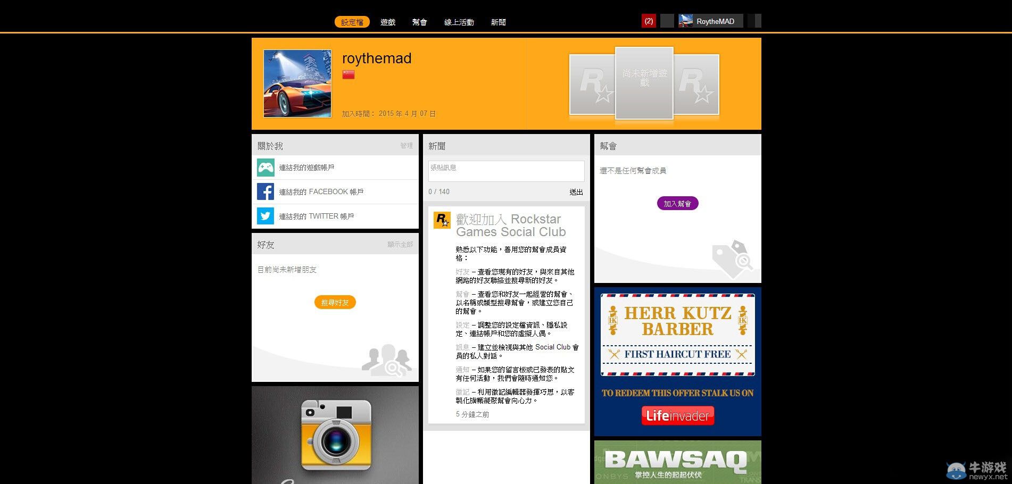
Task: Open the 新聞 news menu item
Action: [498, 22]
